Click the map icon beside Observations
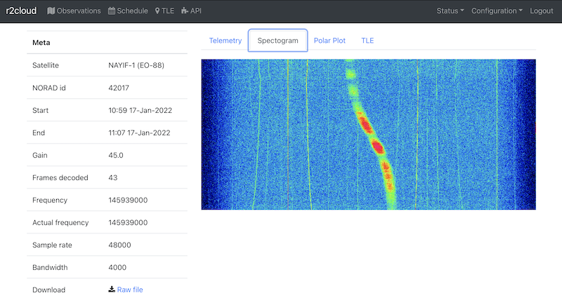 (51, 11)
